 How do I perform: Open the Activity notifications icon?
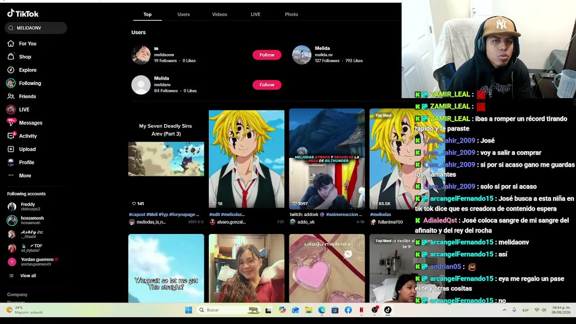coord(11,136)
